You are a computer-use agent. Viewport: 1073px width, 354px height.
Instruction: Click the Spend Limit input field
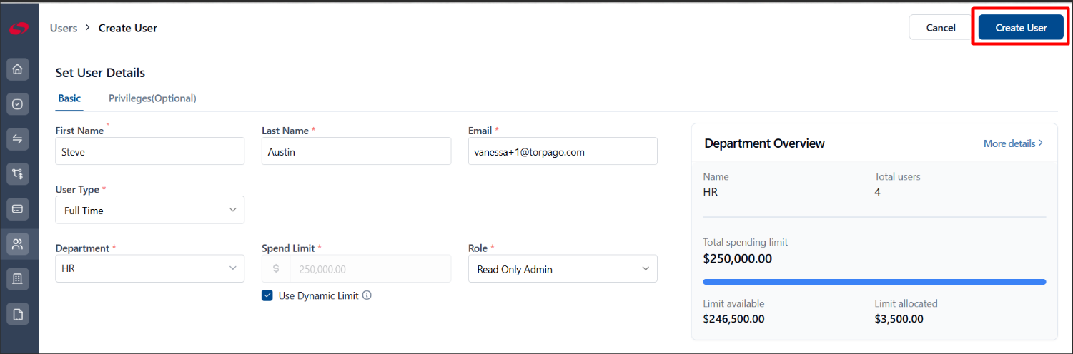pos(356,269)
